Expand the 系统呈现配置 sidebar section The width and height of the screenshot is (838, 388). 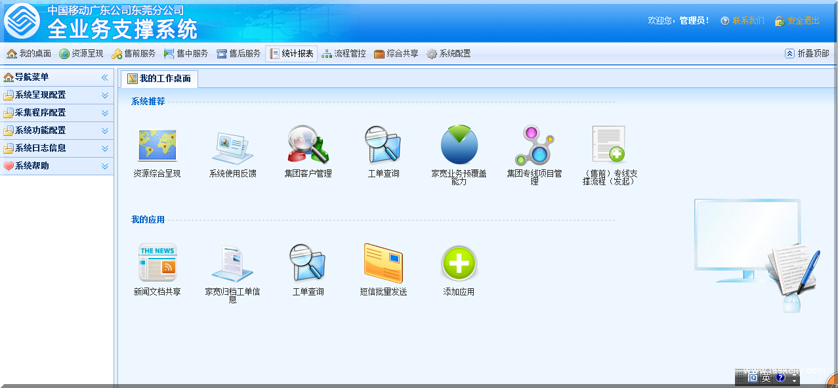pos(56,95)
